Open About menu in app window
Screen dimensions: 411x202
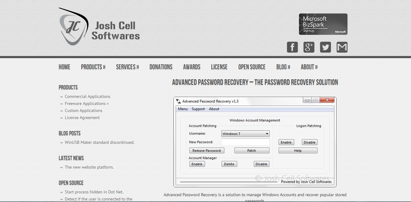click(x=214, y=109)
